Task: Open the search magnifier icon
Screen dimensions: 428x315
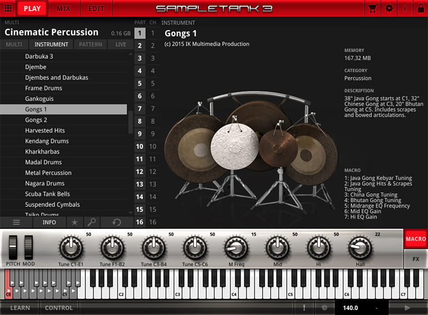Action: (92, 222)
